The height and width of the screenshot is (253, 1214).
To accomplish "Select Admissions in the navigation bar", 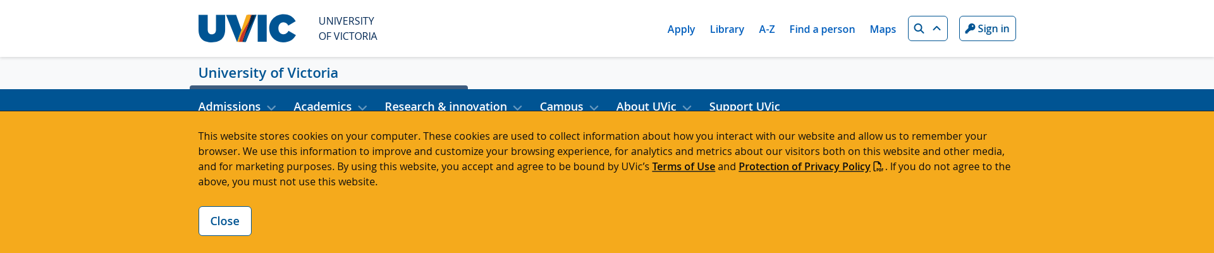I will pos(230,106).
